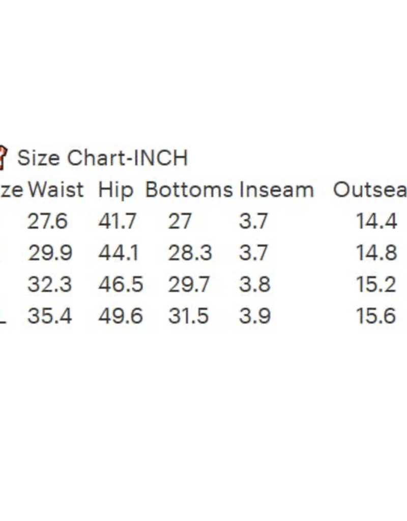Click the shirt icon beside Size Chart
The height and width of the screenshot is (521, 407).
3,158
